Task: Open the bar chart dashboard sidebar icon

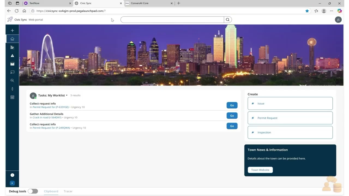Action: point(12,47)
